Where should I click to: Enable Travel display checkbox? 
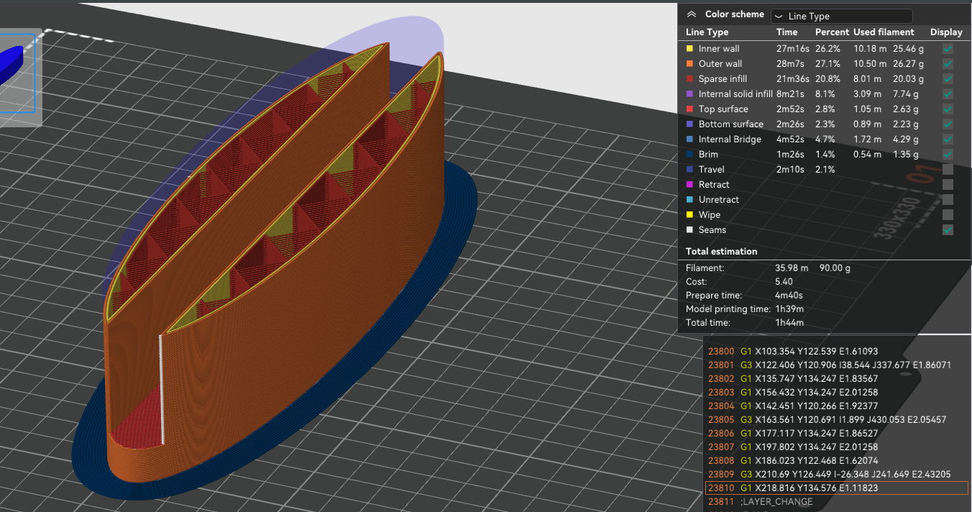tap(948, 170)
